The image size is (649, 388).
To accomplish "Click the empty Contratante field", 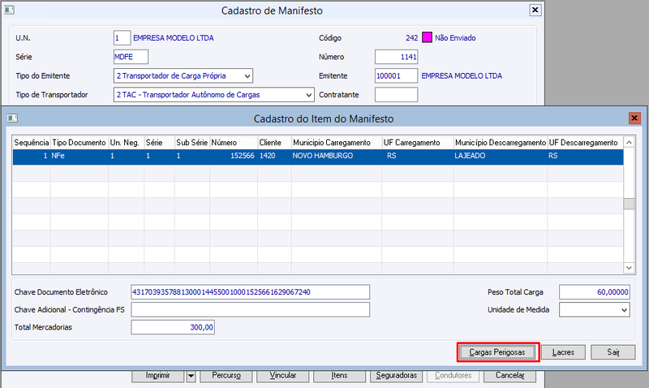I will pos(396,95).
